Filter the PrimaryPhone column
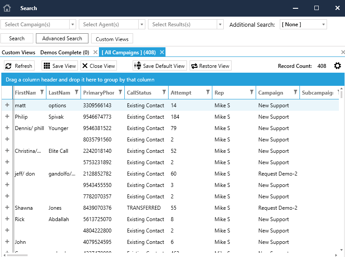The image size is (345, 257). click(120, 92)
